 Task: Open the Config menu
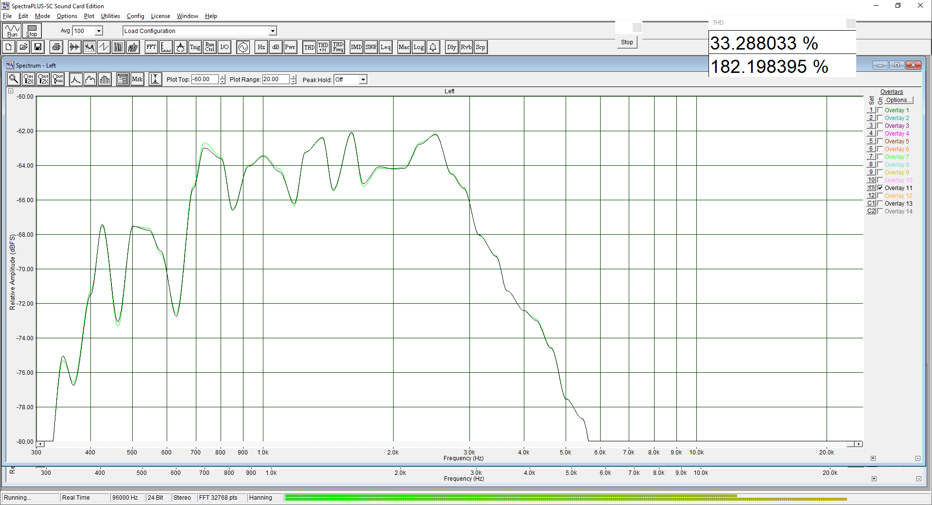136,16
